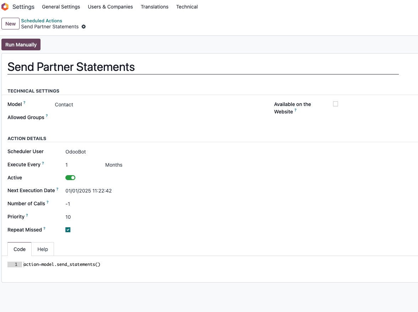Viewport: 418px width, 312px height.
Task: Click the Run Manually button
Action: tap(21, 45)
